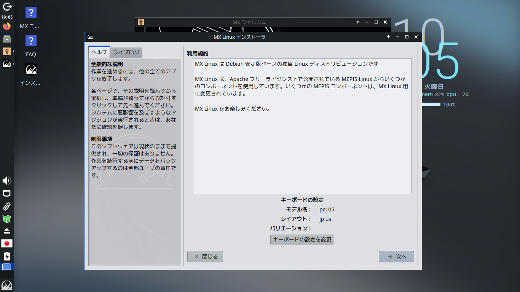Open the volume control in the panel
This screenshot has width=520, height=292.
coord(7,181)
